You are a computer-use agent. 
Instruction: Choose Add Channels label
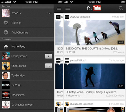pyautogui.click(x=20, y=33)
